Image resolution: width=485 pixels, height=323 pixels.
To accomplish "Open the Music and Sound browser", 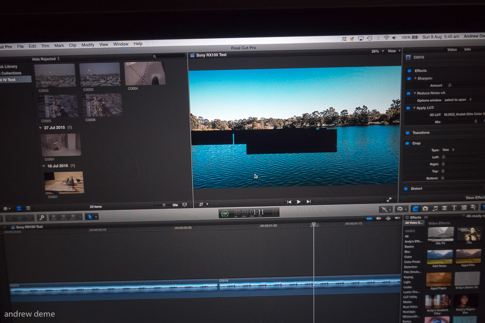I will [435, 208].
